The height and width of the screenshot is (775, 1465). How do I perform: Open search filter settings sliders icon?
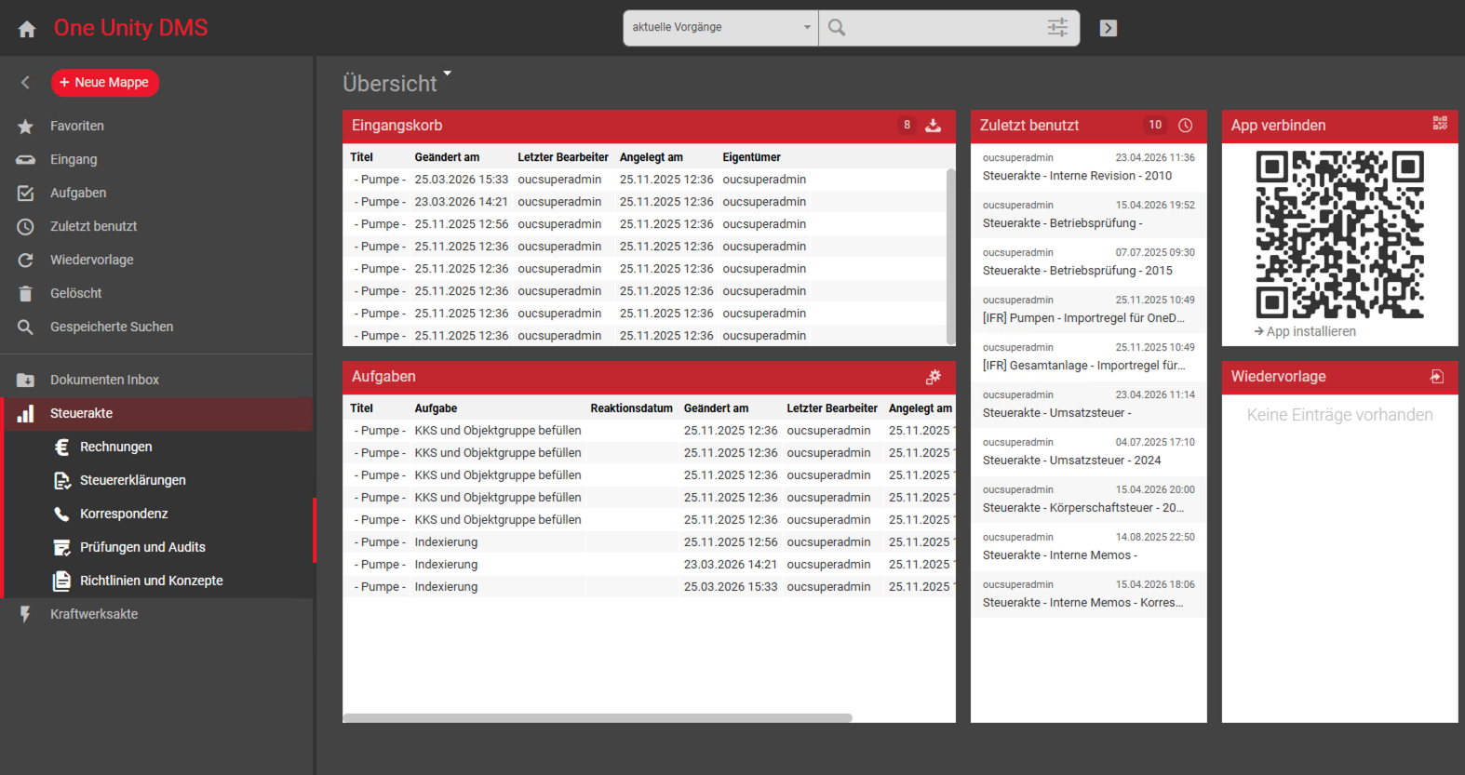tap(1057, 28)
